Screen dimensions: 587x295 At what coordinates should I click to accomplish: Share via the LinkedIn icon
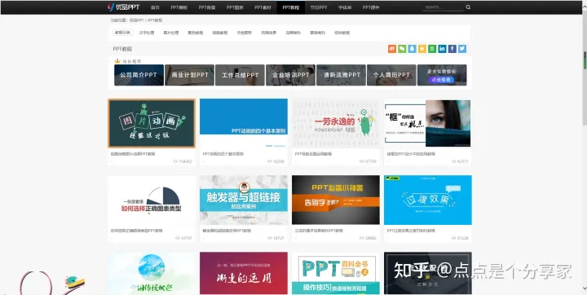point(442,49)
